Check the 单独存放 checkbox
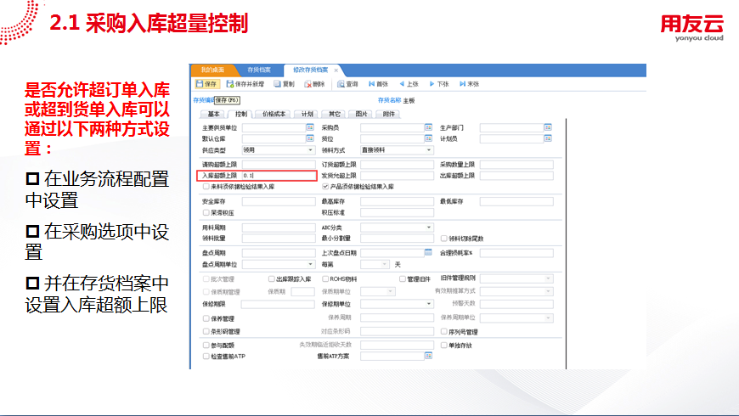 [x=444, y=345]
